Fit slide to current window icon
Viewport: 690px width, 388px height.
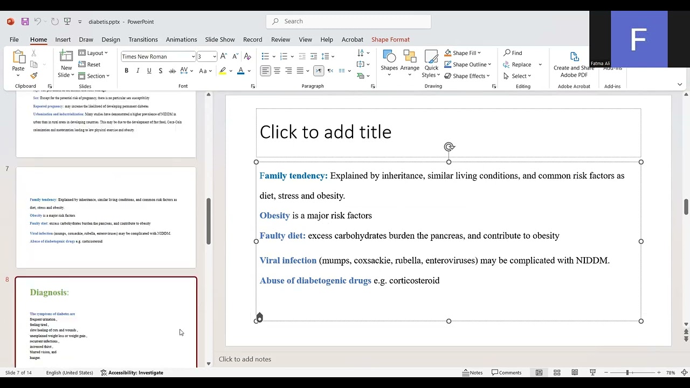684,372
